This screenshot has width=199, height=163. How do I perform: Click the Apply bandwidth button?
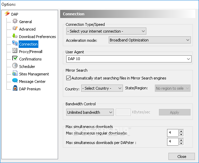coord(175,112)
